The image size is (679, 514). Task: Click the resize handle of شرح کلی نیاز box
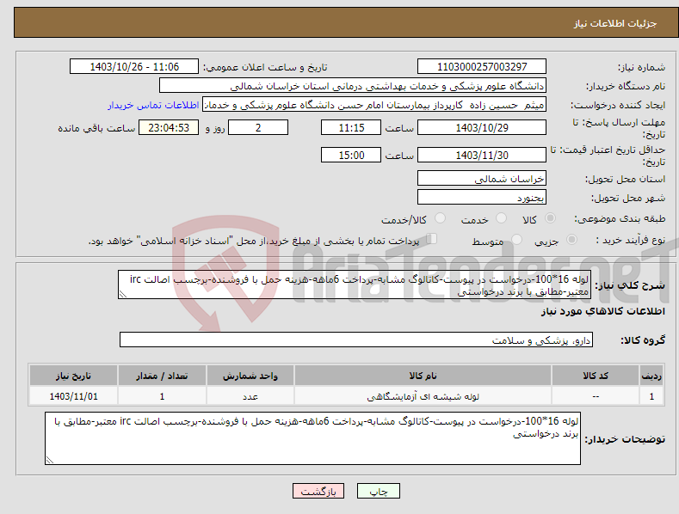tap(123, 295)
